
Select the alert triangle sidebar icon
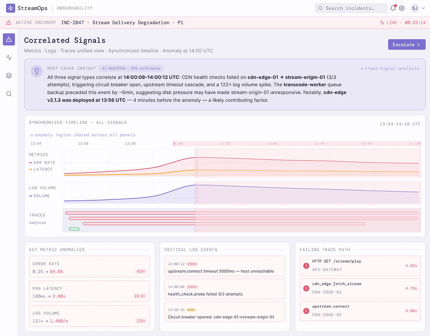tap(9, 40)
